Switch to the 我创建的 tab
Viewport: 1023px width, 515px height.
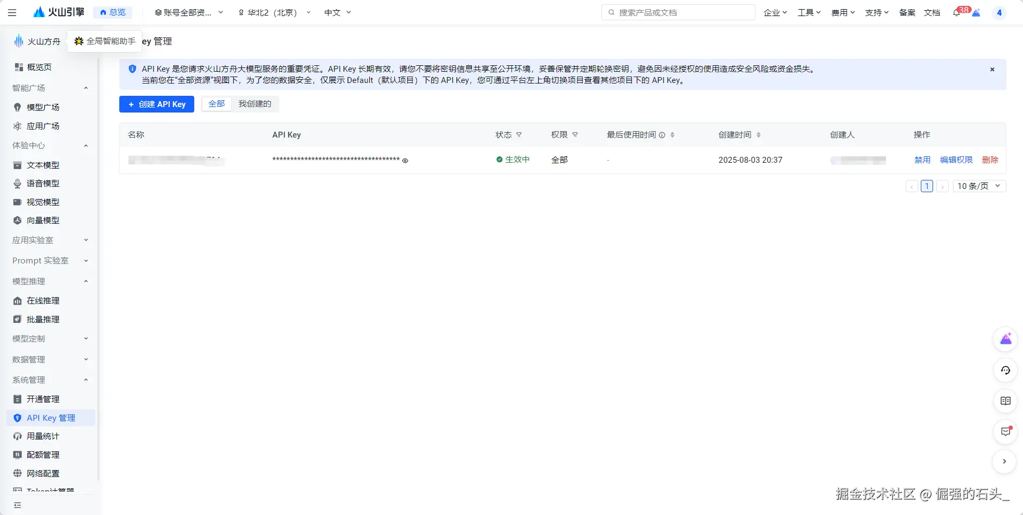(255, 104)
